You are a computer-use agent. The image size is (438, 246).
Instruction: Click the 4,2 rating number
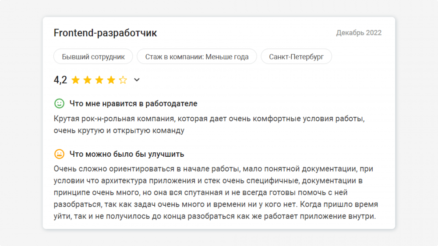[x=60, y=80]
